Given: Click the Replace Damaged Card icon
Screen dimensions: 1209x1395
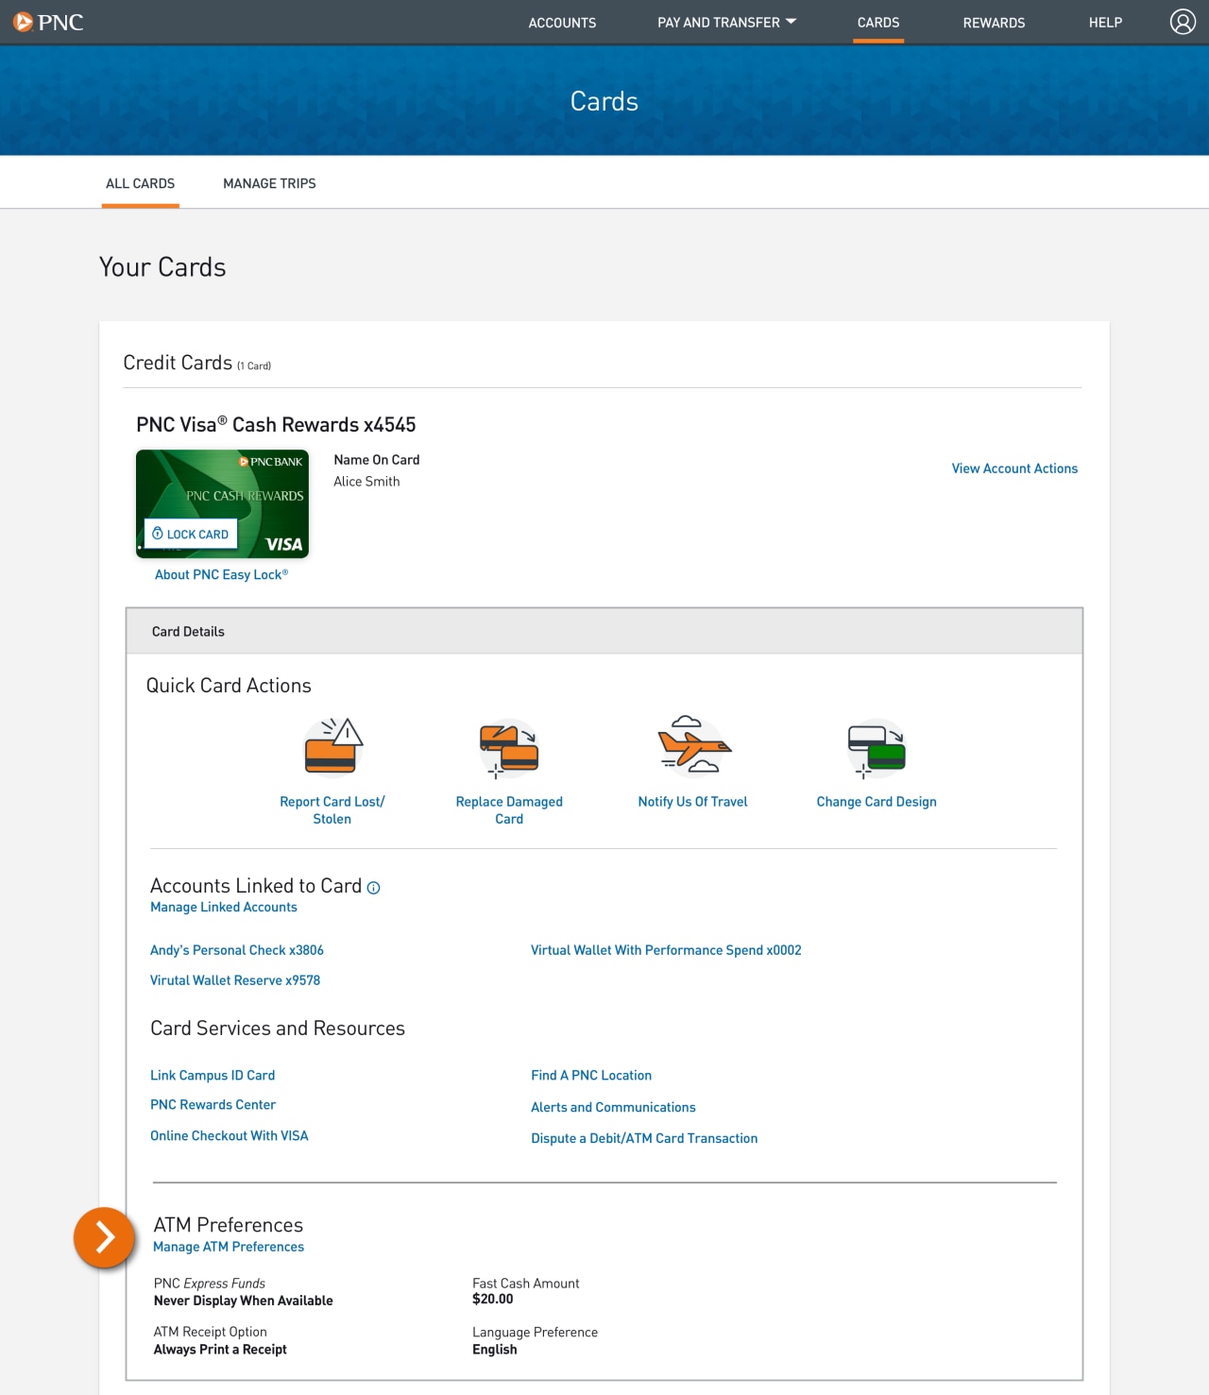Looking at the screenshot, I should (x=508, y=748).
